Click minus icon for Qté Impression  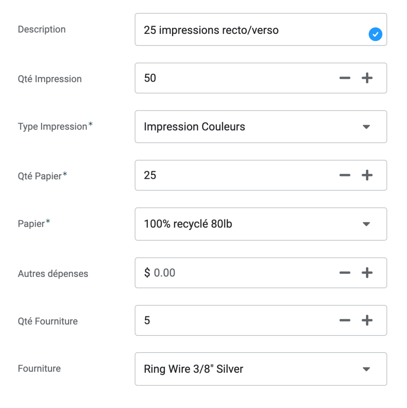(345, 78)
